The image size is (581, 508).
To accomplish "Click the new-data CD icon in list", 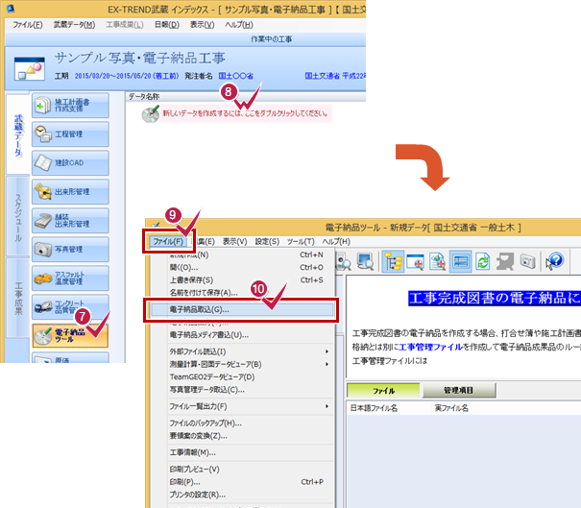I will point(151,114).
